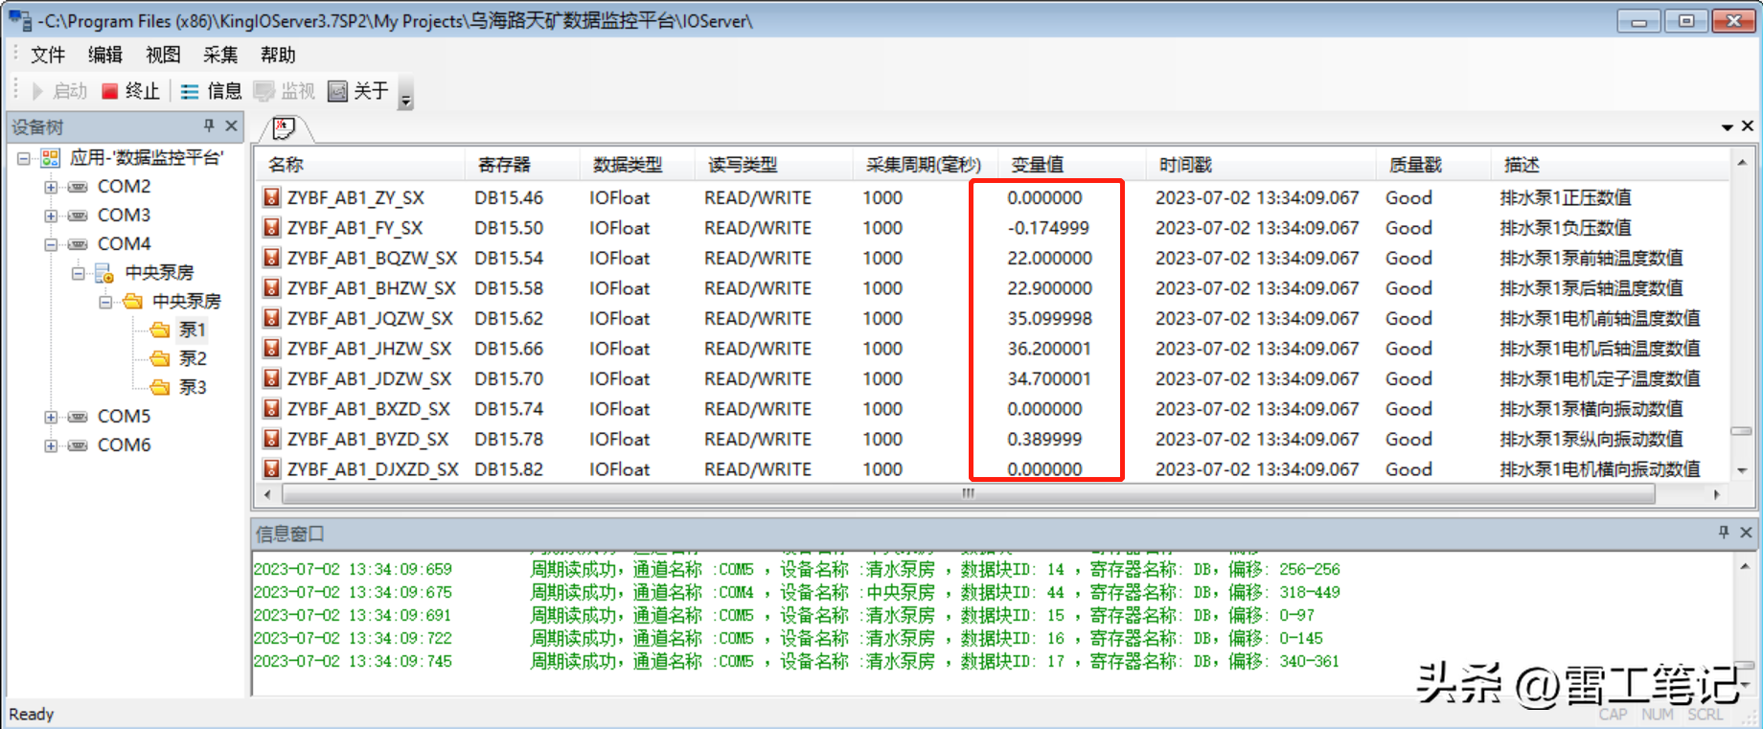1763x729 pixels.
Task: Collapse the COM4 tree node
Action: pyautogui.click(x=51, y=244)
